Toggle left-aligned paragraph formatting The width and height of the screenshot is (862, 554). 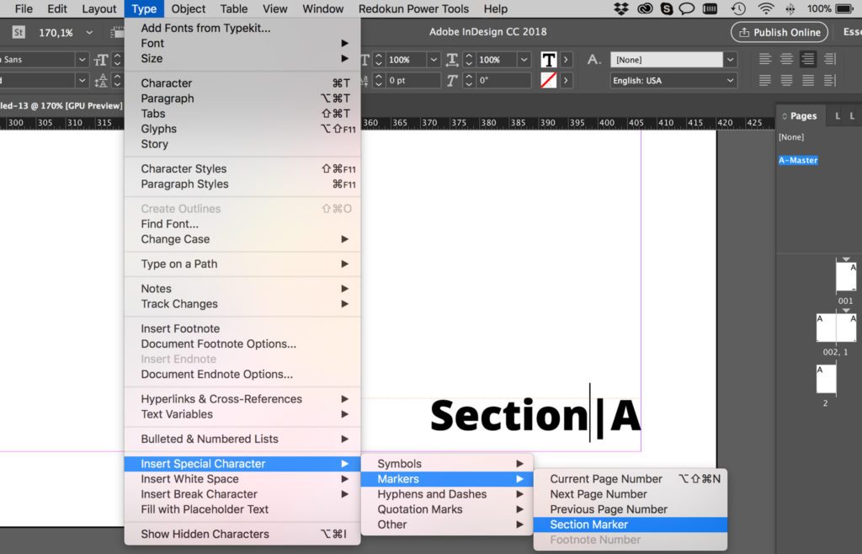tap(764, 58)
